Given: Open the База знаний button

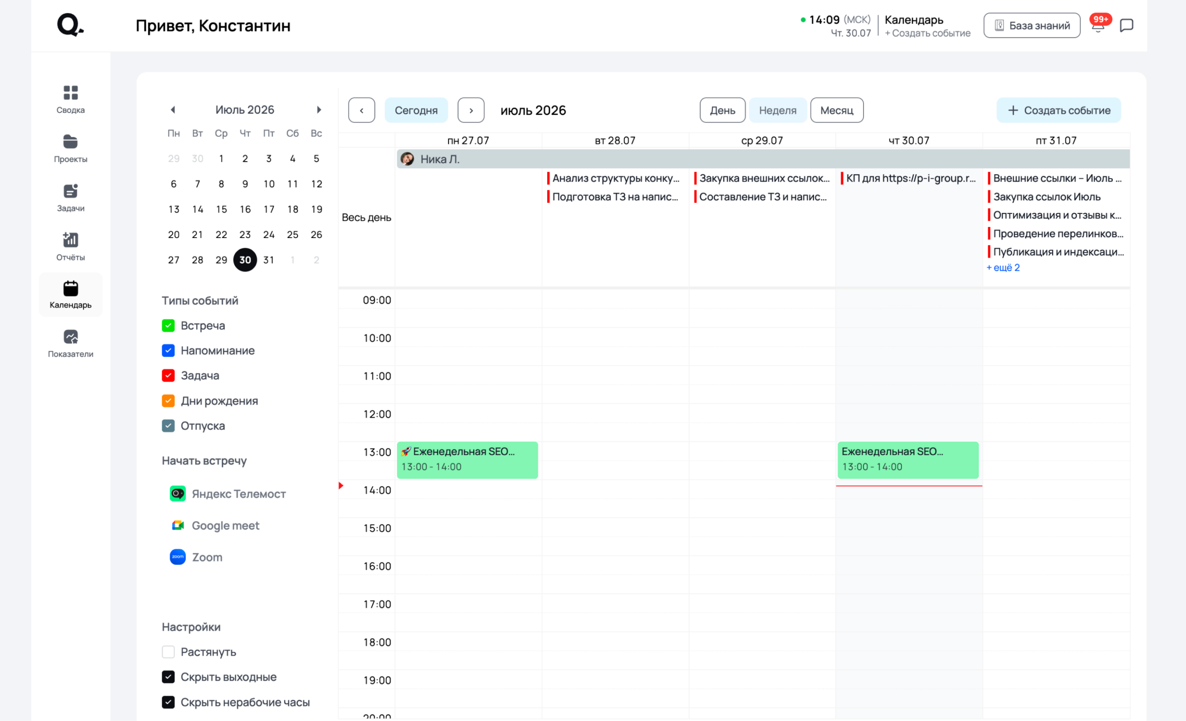Looking at the screenshot, I should click(x=1032, y=25).
